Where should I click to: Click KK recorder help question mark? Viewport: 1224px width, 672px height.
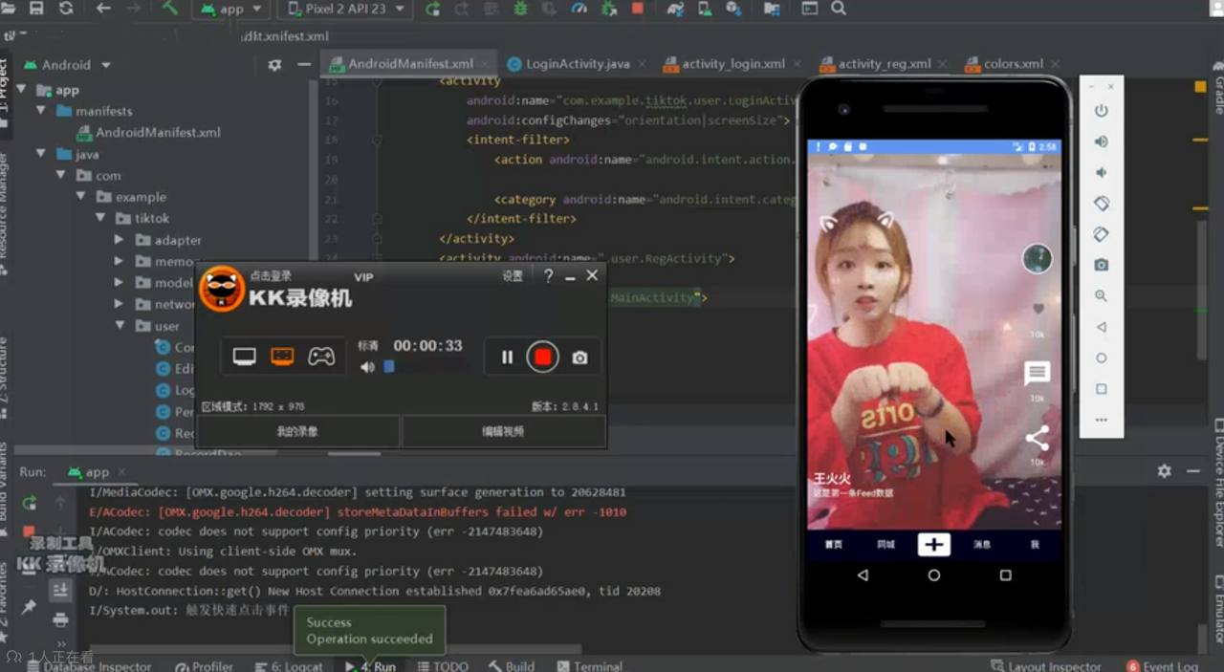(x=548, y=275)
